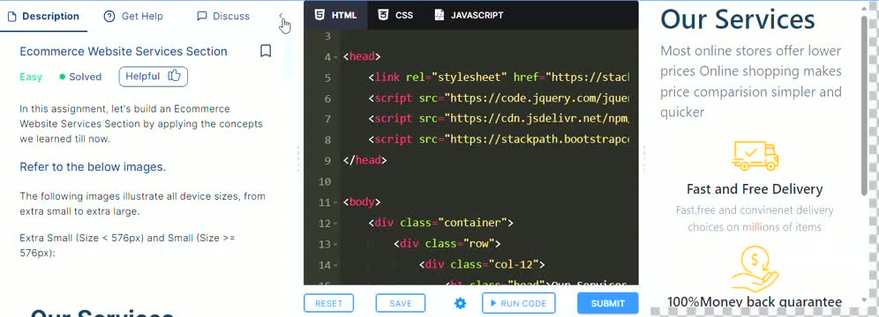The width and height of the screenshot is (879, 317).
Task: Collapse the description panel with the chevron arrow
Action: click(282, 16)
